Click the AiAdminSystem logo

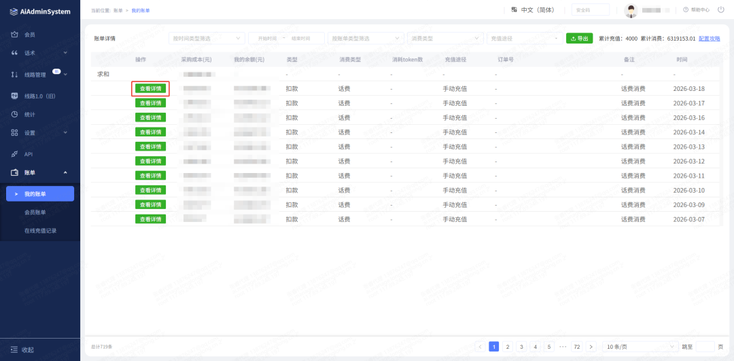[40, 12]
